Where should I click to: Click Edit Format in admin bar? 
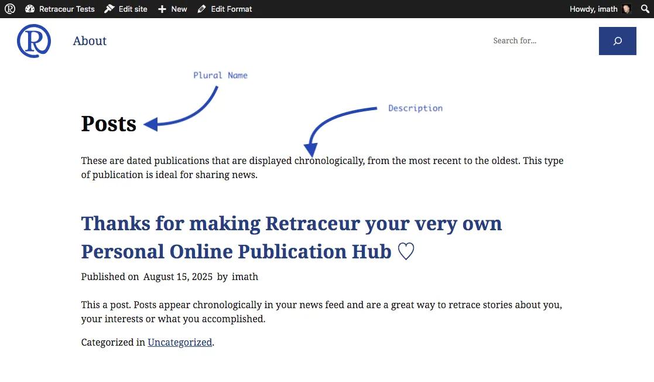coord(225,9)
